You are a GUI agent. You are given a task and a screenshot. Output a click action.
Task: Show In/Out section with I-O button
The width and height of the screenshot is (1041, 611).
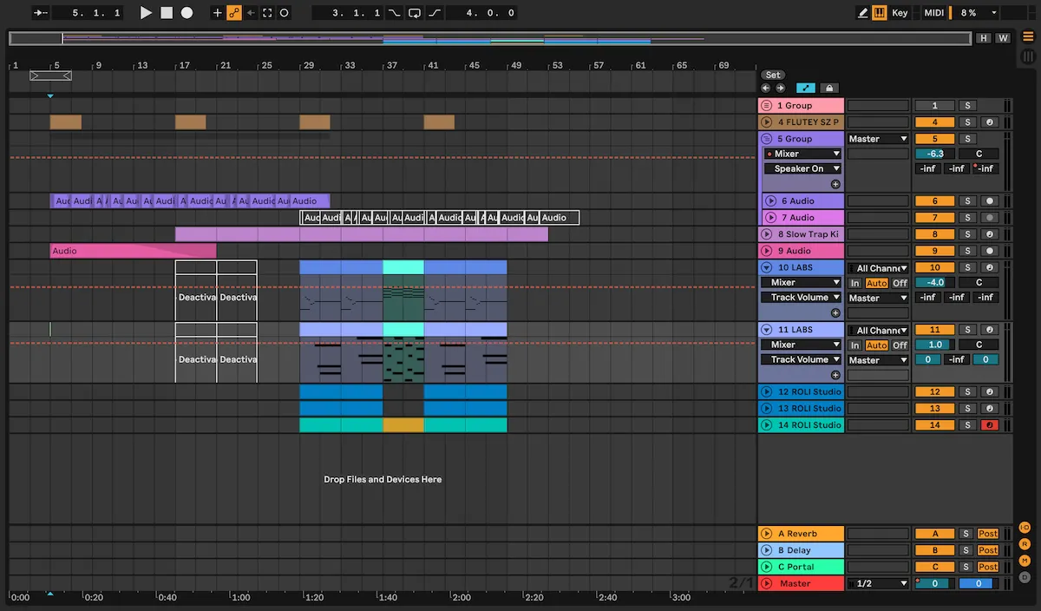1025,528
